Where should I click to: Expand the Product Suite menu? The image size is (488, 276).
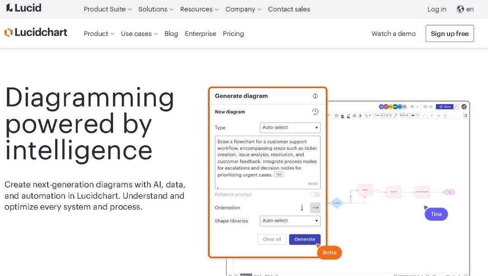[x=108, y=10]
